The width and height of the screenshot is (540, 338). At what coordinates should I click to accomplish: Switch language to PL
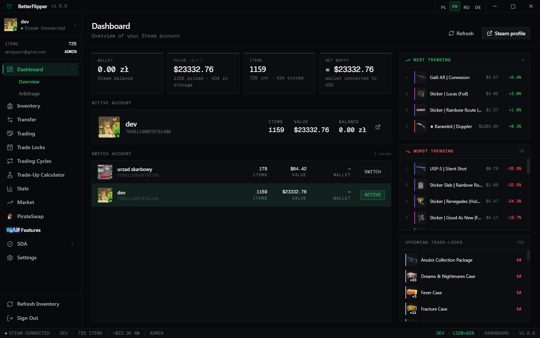(443, 7)
